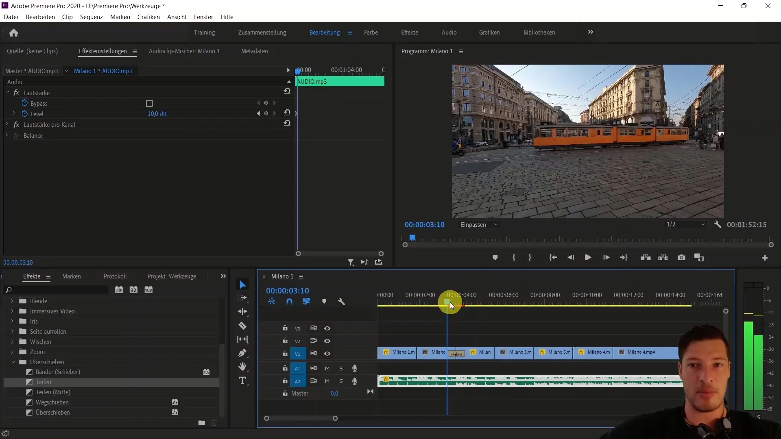781x439 pixels.
Task: Add marker in timeline header
Action: pyautogui.click(x=324, y=302)
